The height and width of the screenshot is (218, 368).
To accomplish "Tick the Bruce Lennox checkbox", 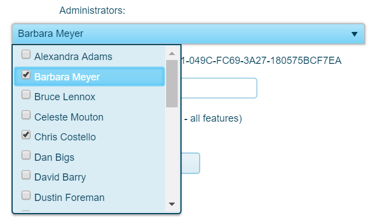I will click(26, 95).
